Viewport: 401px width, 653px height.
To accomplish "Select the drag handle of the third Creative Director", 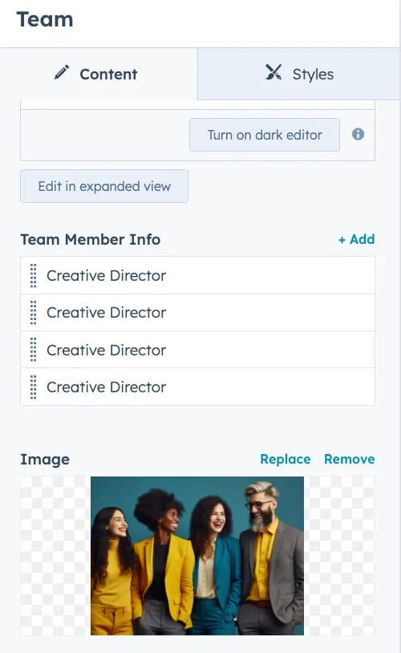I will pos(34,350).
